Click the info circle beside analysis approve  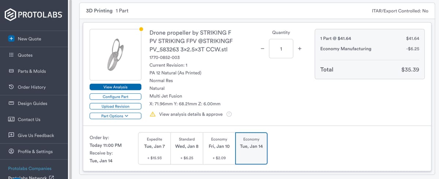coord(229,114)
